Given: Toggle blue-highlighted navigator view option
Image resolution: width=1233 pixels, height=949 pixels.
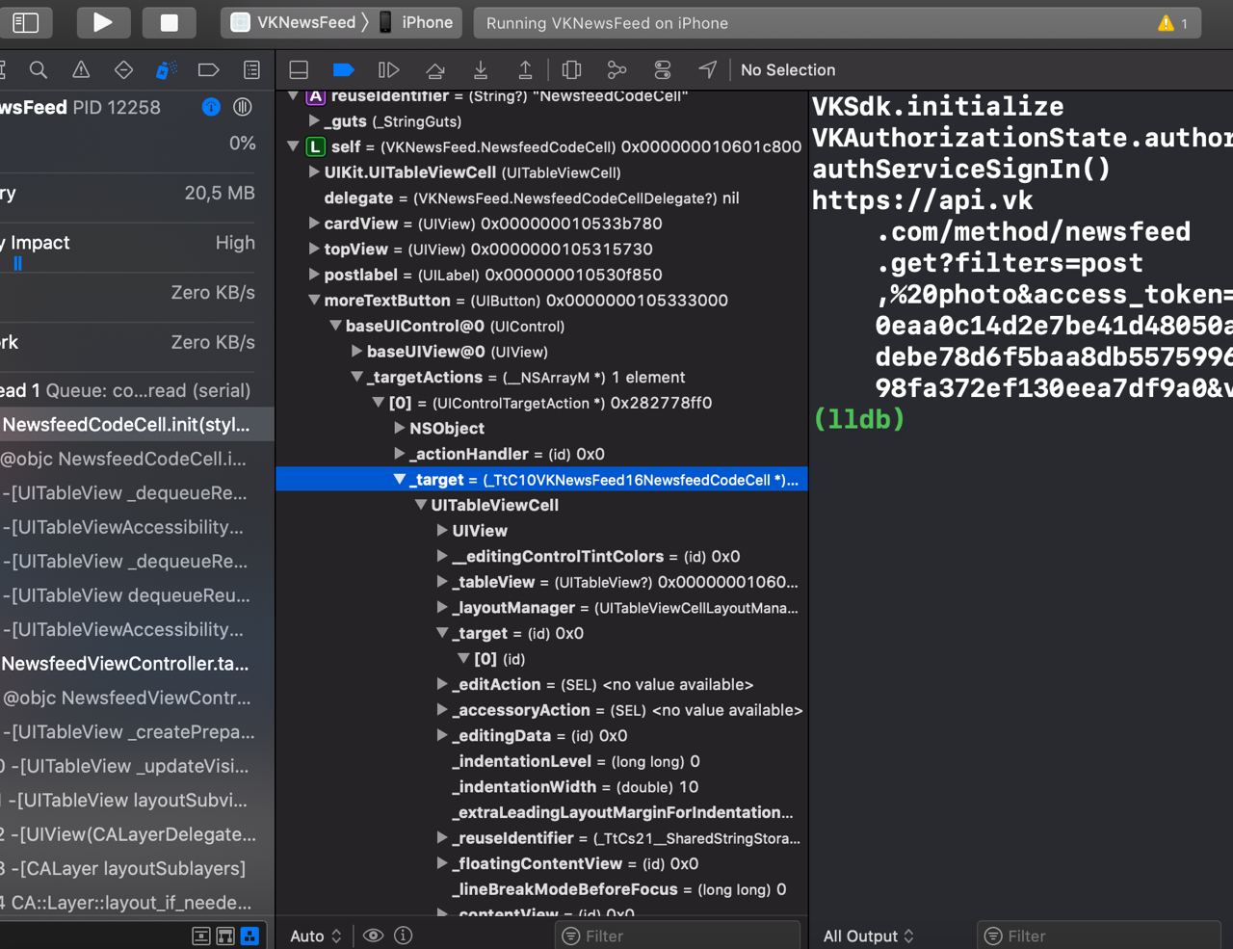Looking at the screenshot, I should click(x=249, y=936).
